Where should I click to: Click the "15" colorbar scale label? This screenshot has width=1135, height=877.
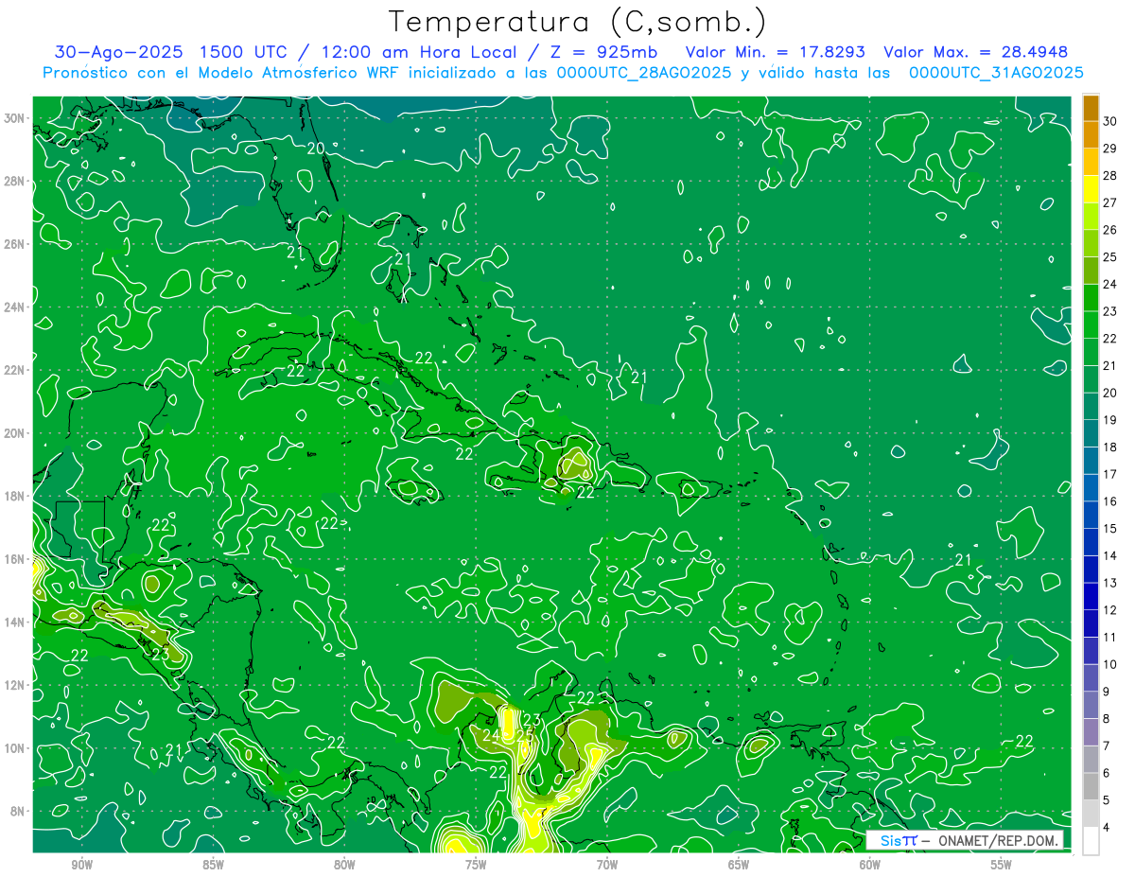pos(1110,528)
